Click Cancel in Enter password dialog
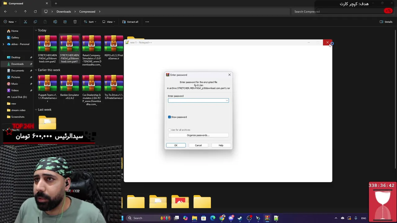 [198, 145]
